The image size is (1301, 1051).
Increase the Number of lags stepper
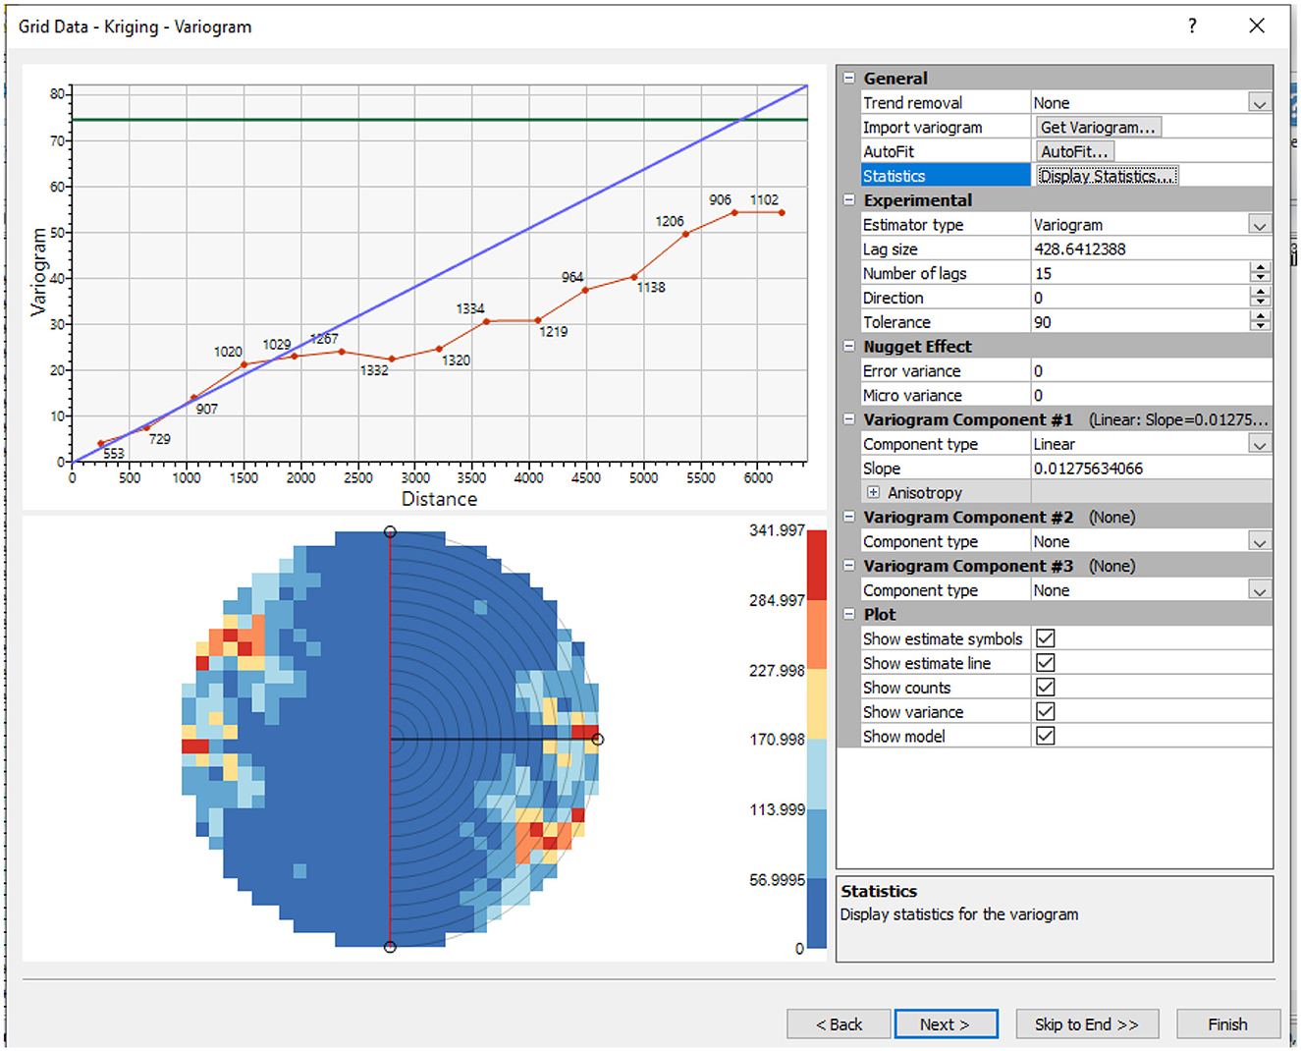click(1261, 268)
